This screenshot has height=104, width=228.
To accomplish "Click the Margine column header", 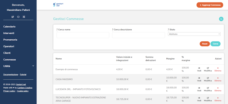I will (170, 59).
